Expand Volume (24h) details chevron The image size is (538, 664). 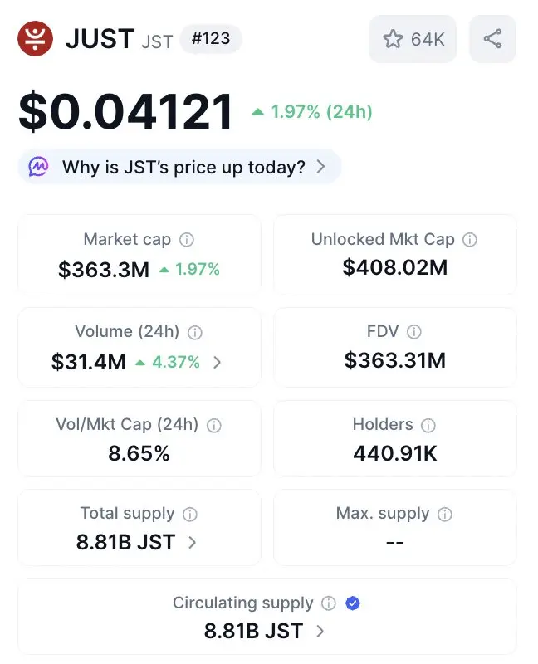[217, 363]
